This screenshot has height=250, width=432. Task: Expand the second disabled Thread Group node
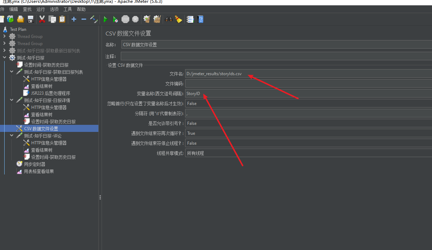tap(4, 43)
